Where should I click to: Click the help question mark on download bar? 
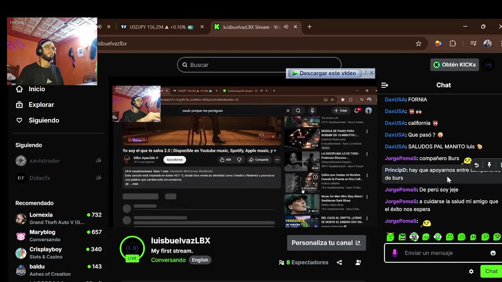(365, 72)
